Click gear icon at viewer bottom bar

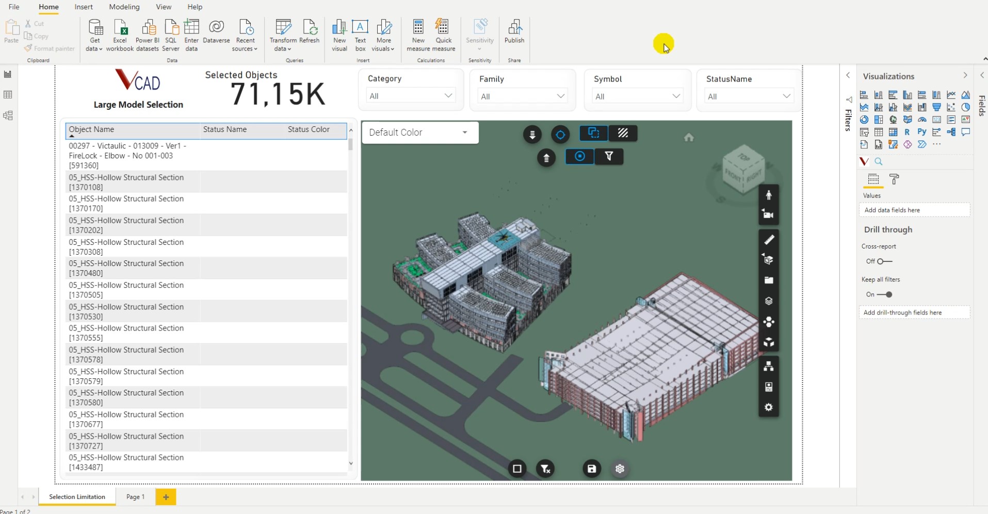click(620, 469)
